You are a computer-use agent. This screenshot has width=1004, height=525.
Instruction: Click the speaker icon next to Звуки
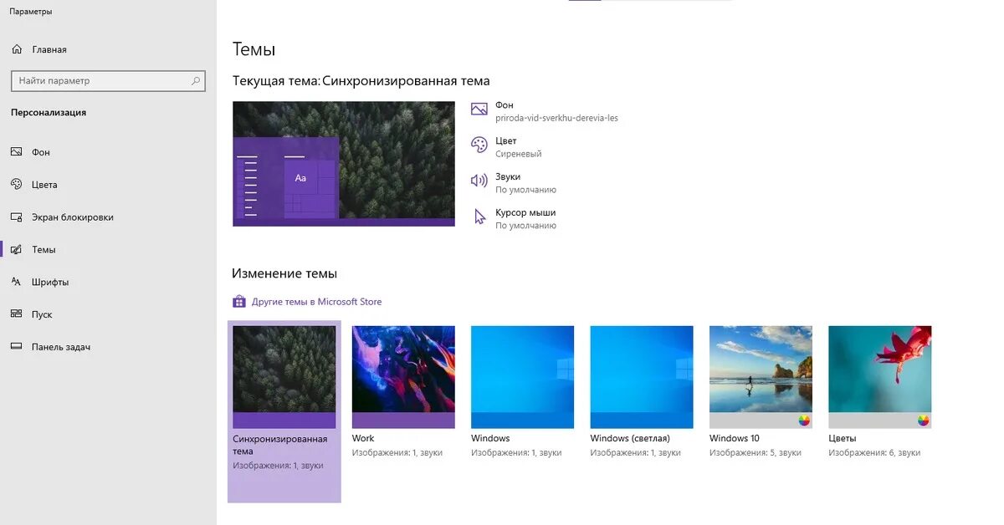[x=479, y=181]
